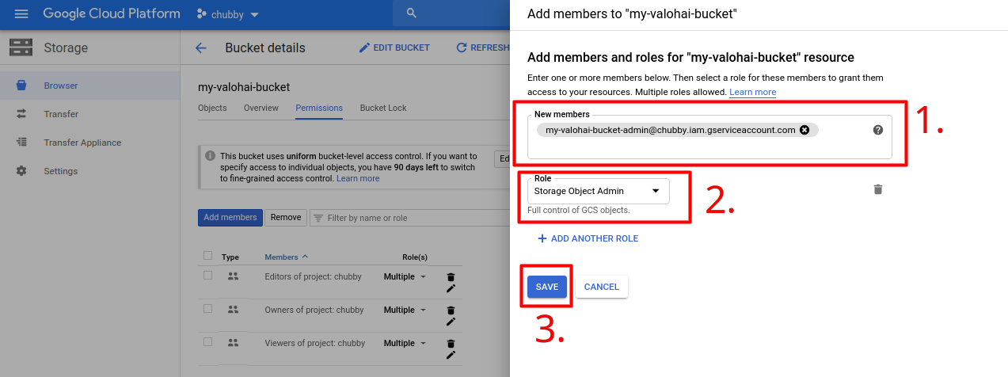Go back with the arrow icon
Image resolution: width=1008 pixels, height=377 pixels.
[x=201, y=48]
